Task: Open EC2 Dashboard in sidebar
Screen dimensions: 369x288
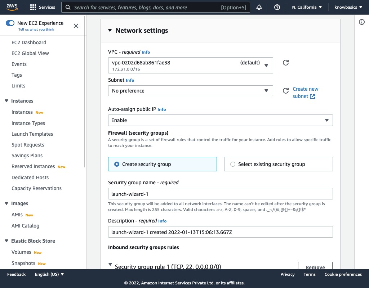Action: 29,42
